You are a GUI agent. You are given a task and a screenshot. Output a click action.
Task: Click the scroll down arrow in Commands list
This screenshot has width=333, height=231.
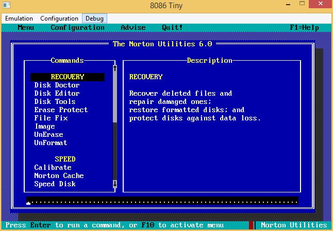[x=115, y=184]
